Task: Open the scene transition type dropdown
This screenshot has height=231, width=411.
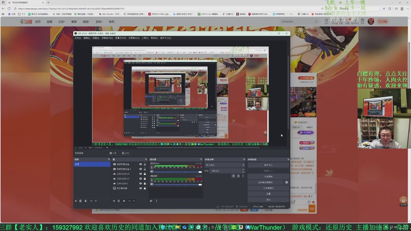Action: point(225,165)
